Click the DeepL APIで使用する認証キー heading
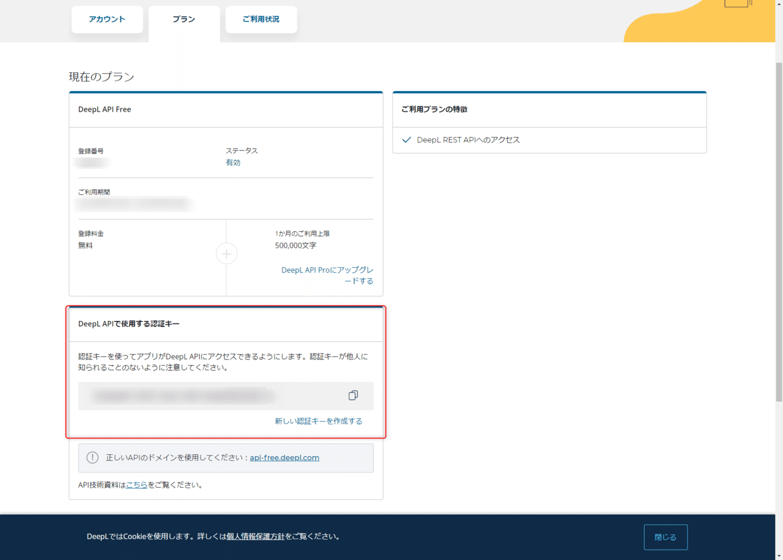The height and width of the screenshot is (560, 783). pyautogui.click(x=129, y=323)
